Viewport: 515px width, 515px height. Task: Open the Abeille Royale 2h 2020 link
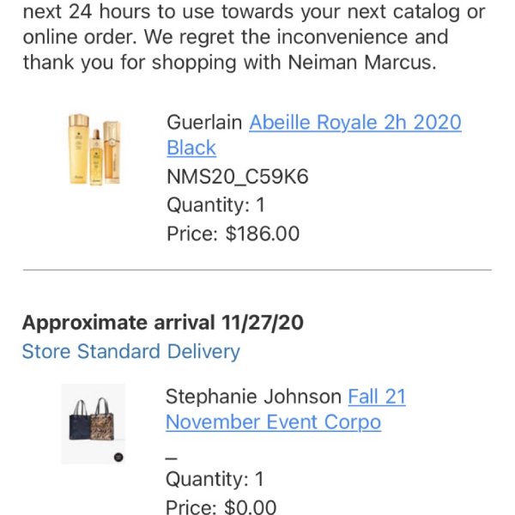pos(355,123)
